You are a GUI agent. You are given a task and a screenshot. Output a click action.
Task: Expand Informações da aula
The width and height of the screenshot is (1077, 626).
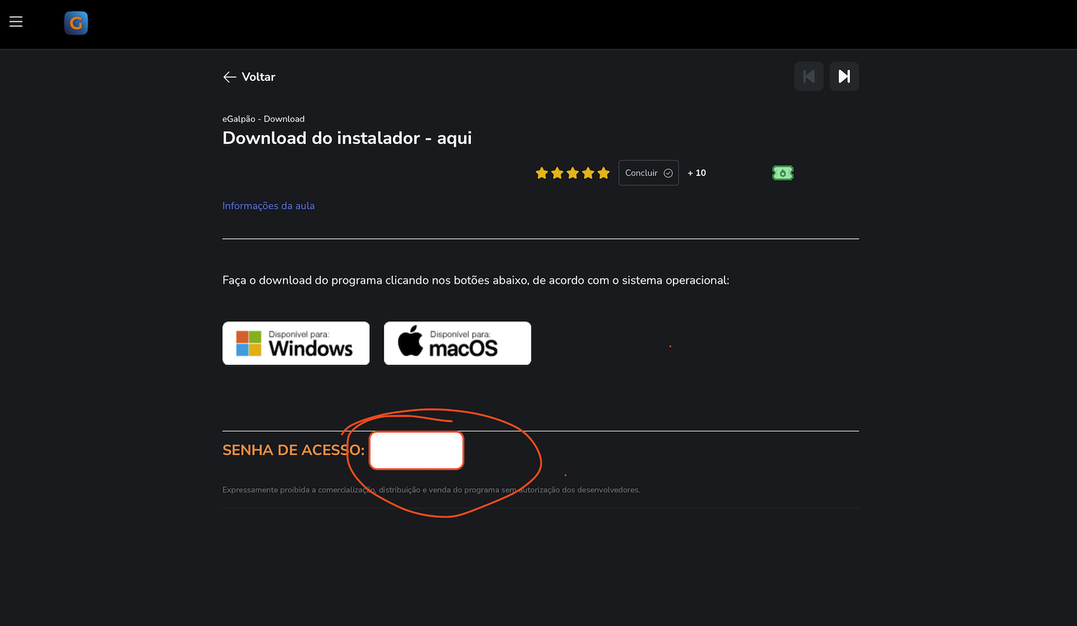tap(269, 206)
